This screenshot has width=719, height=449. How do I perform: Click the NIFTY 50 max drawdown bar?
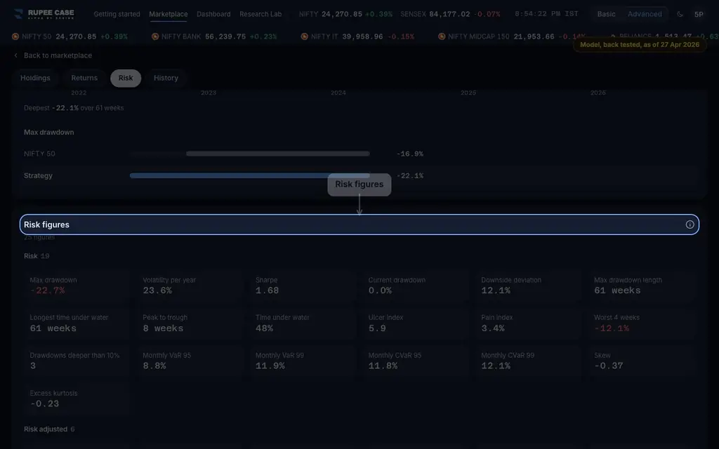tap(278, 154)
